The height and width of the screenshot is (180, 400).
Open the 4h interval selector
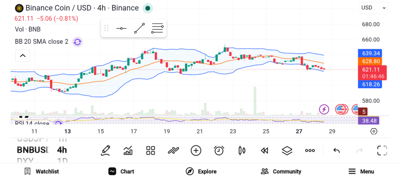[62, 150]
